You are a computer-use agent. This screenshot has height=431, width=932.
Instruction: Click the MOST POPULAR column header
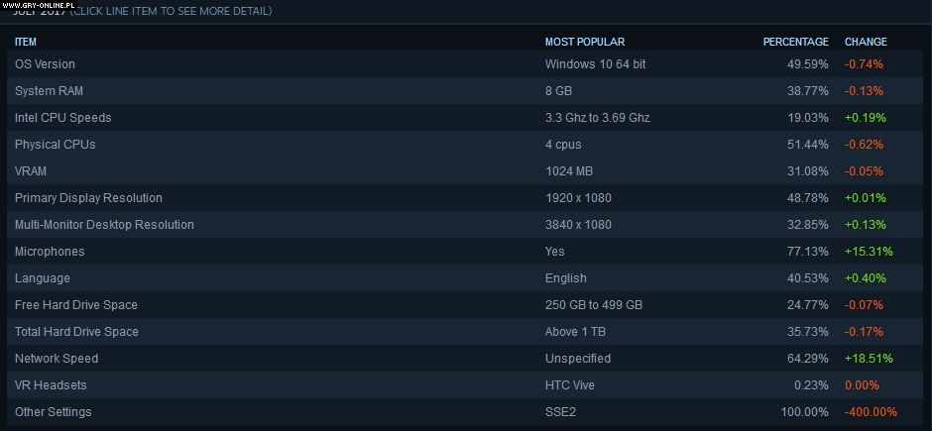585,42
